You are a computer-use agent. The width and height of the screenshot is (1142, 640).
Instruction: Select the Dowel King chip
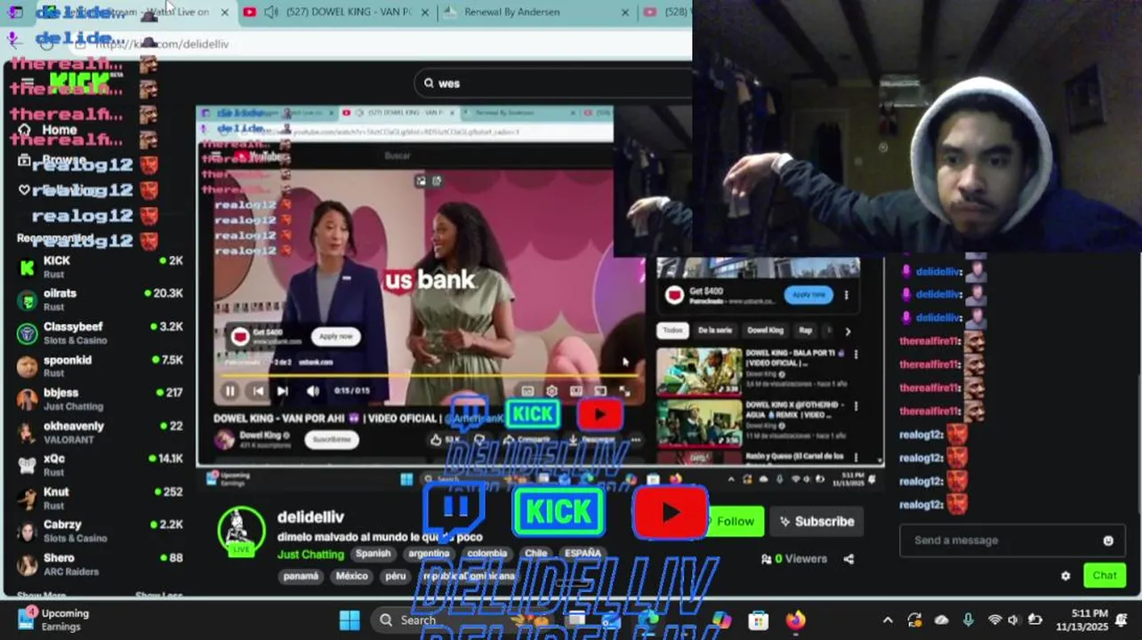pyautogui.click(x=765, y=331)
